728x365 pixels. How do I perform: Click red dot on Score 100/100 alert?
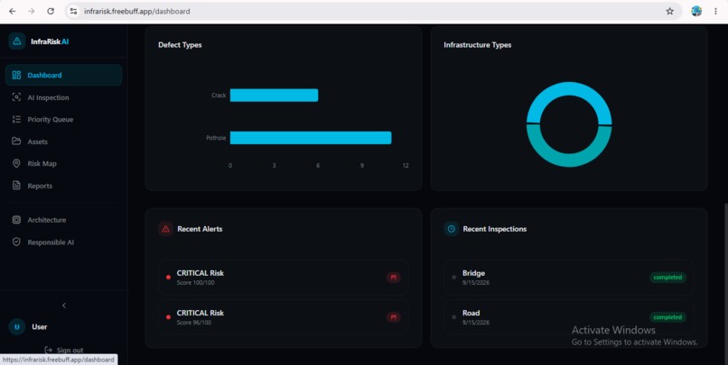point(168,278)
